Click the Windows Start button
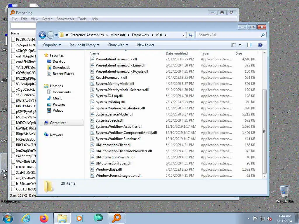 coord(8,218)
